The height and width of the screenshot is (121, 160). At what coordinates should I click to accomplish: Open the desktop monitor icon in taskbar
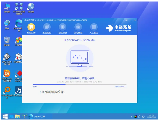pos(12,116)
